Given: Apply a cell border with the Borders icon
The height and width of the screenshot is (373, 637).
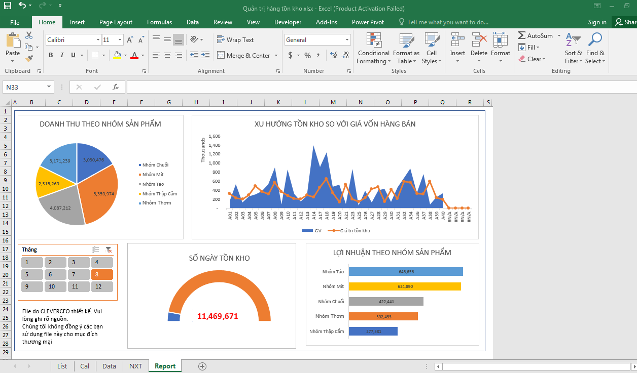Looking at the screenshot, I should point(95,55).
